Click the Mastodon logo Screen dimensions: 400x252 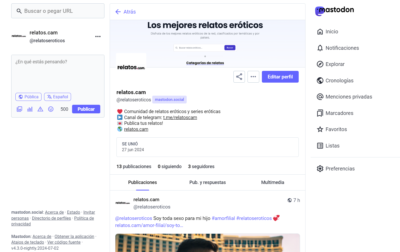pos(334,11)
